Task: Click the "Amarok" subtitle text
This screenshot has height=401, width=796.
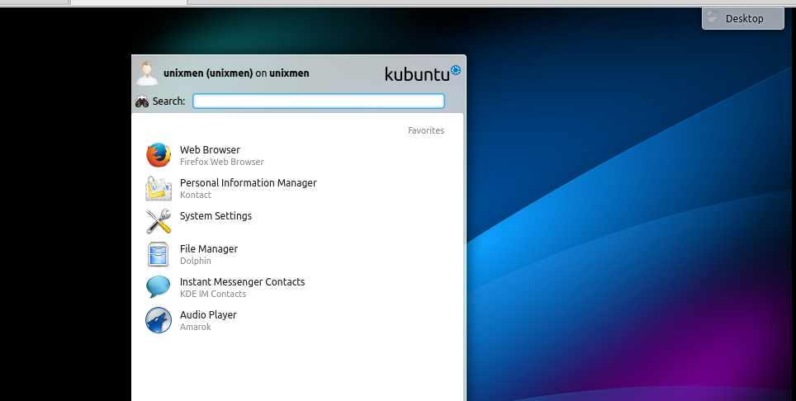Action: tap(196, 327)
